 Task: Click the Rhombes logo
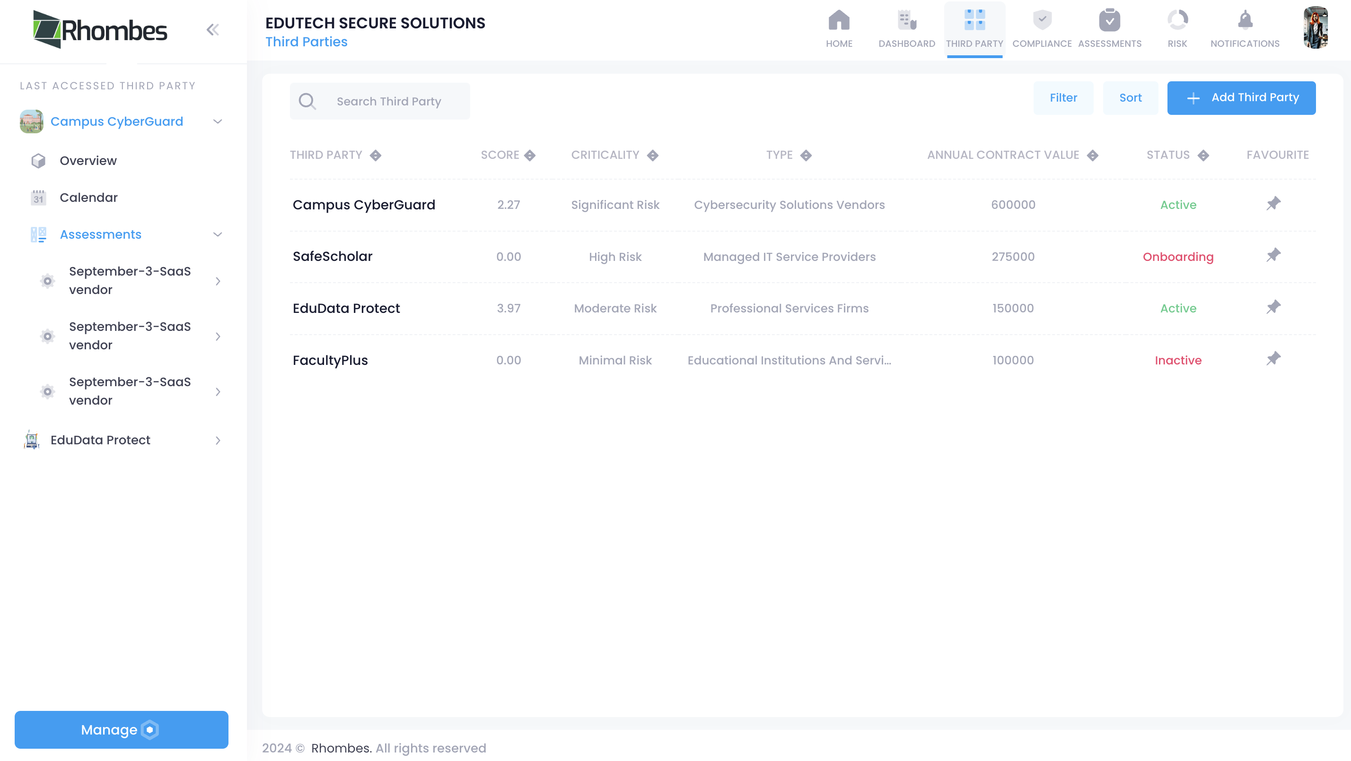pyautogui.click(x=100, y=29)
